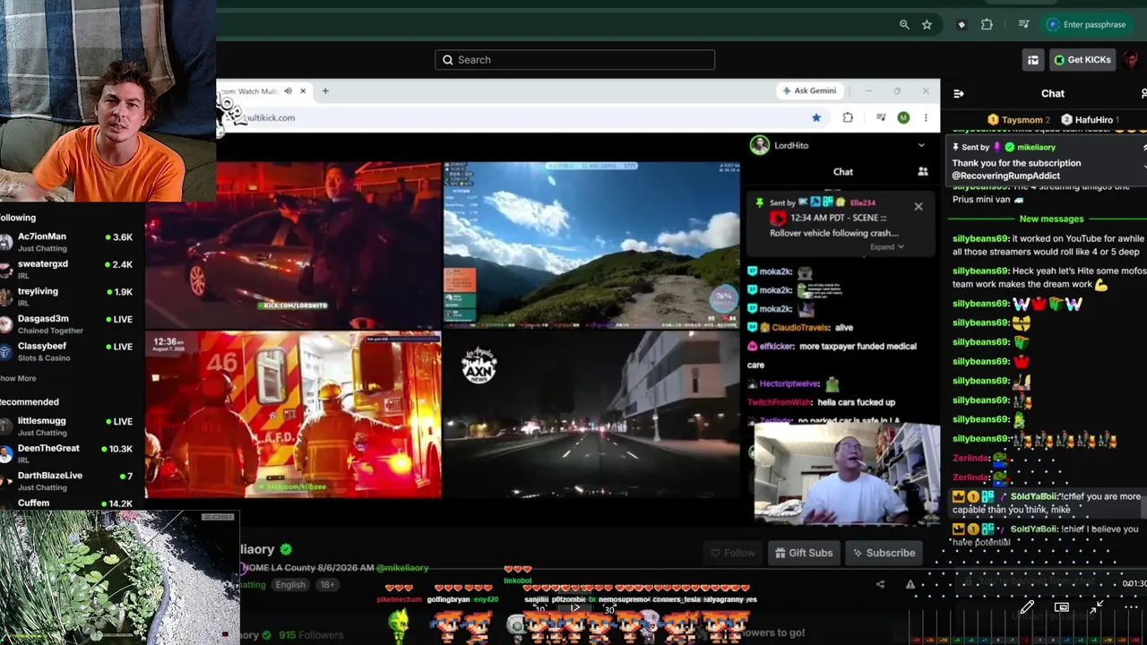
Task: Open Extensions in the multikick window
Action: (848, 117)
